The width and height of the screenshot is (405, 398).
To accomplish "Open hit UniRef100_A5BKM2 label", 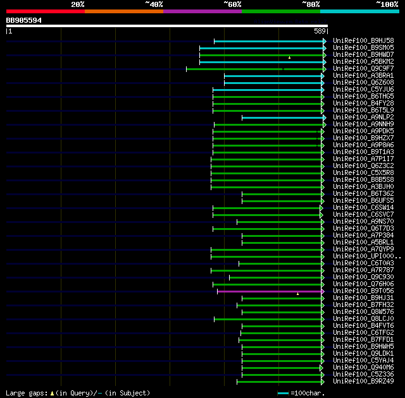I will [x=363, y=62].
